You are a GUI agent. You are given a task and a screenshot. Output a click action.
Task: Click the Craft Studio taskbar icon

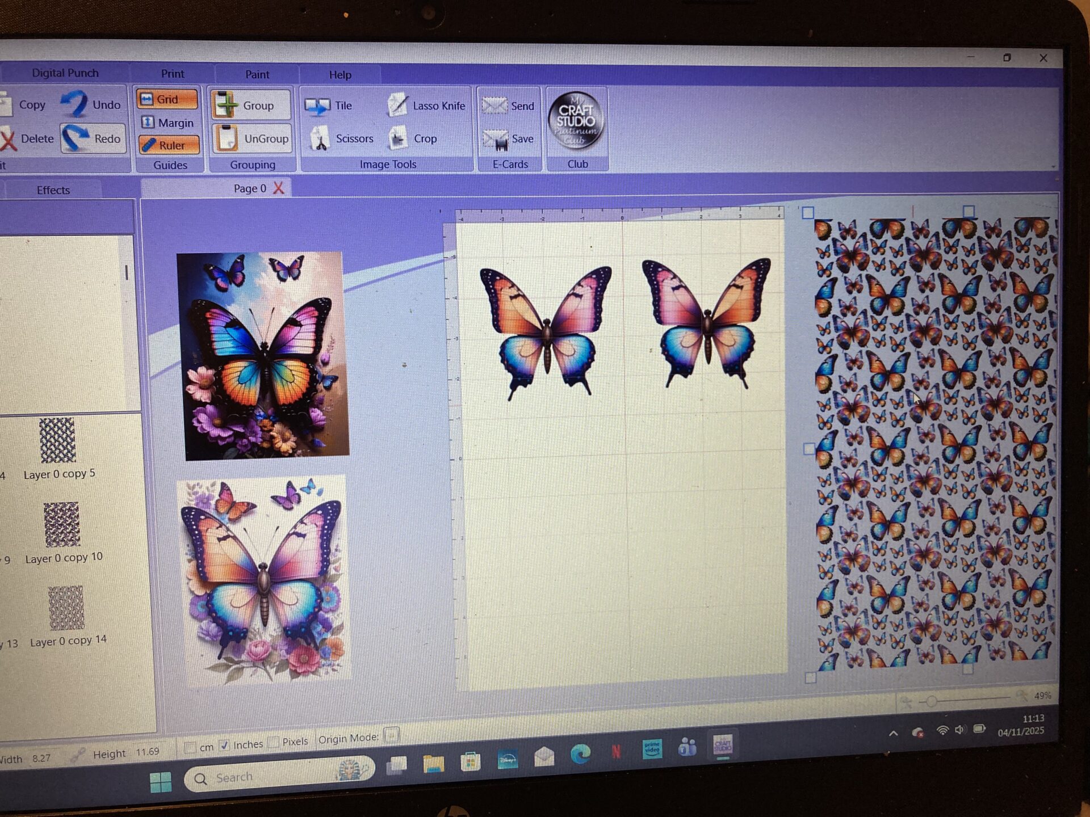pos(723,744)
